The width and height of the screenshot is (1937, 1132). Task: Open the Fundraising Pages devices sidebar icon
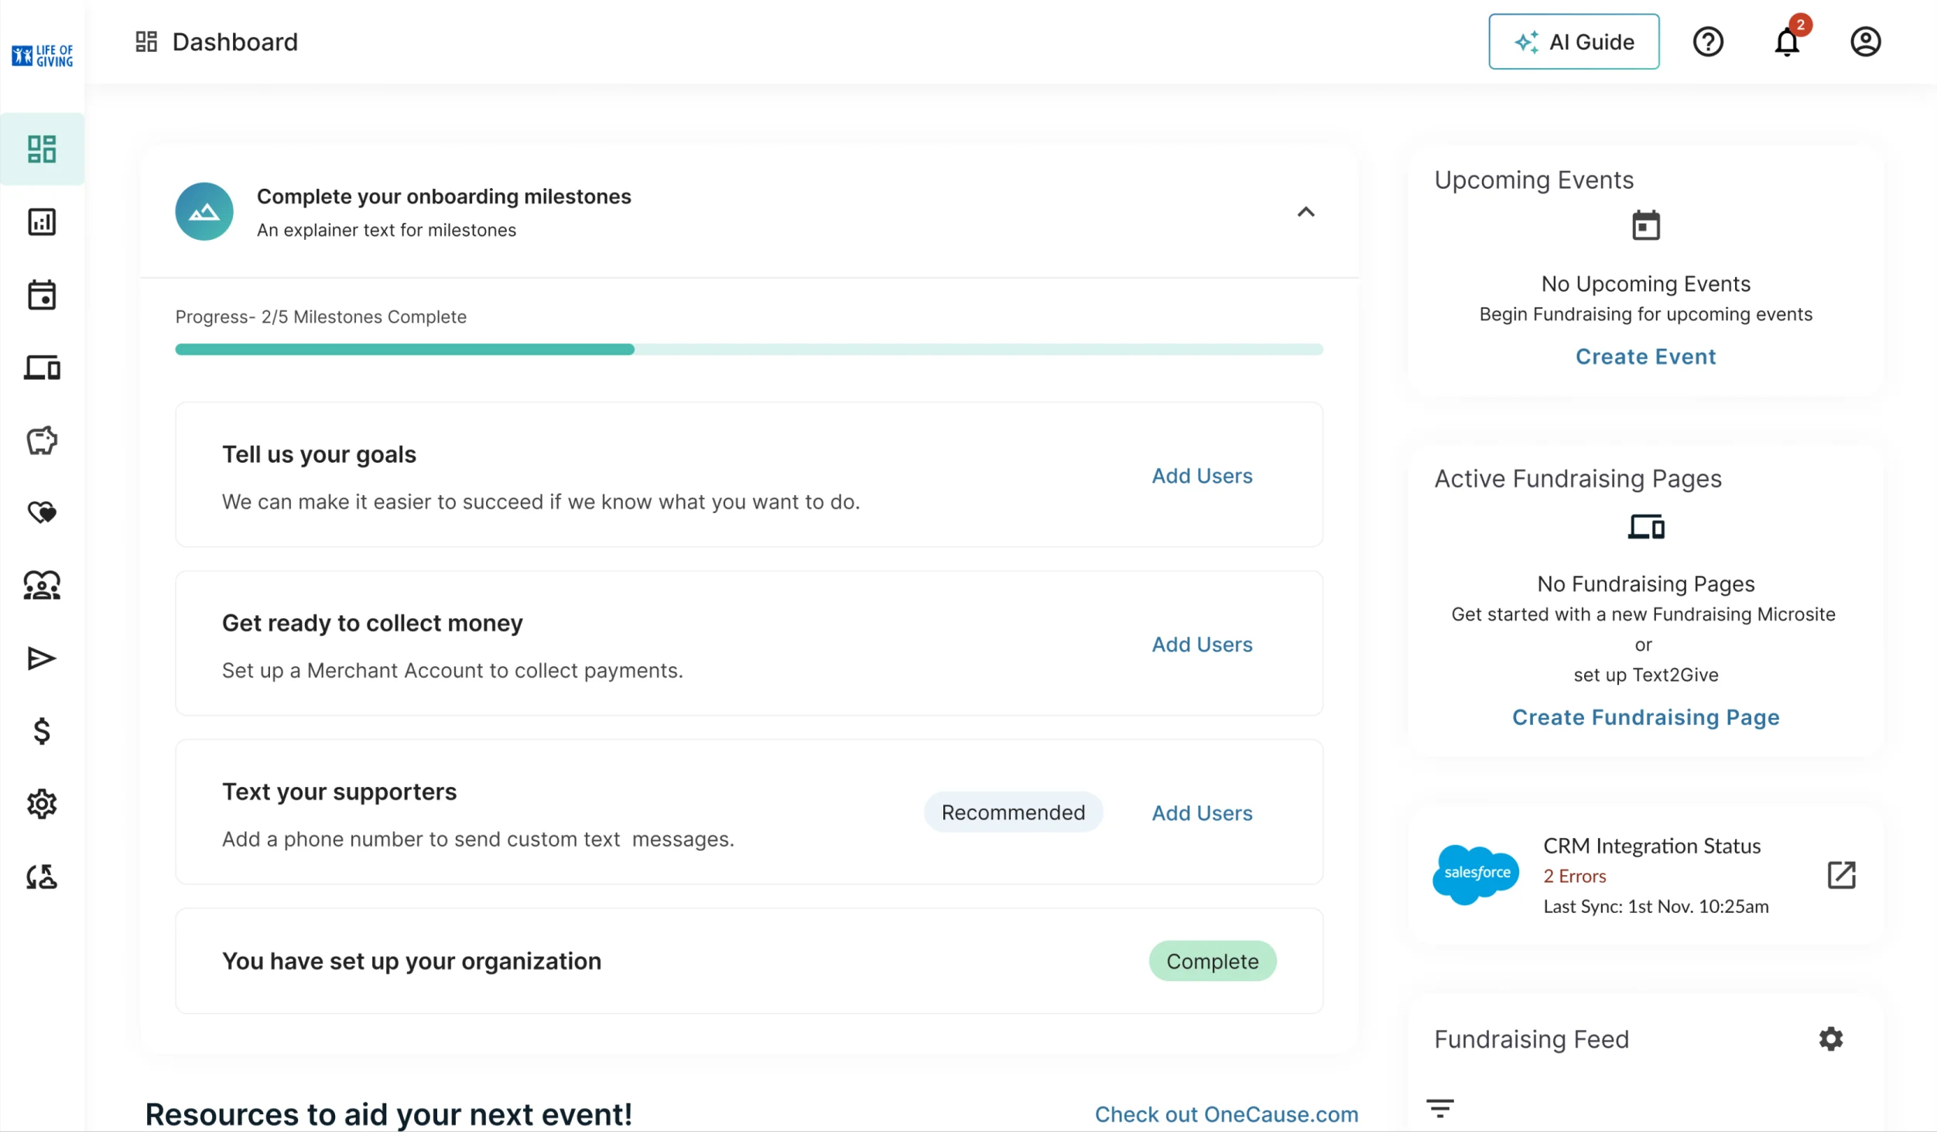click(42, 368)
